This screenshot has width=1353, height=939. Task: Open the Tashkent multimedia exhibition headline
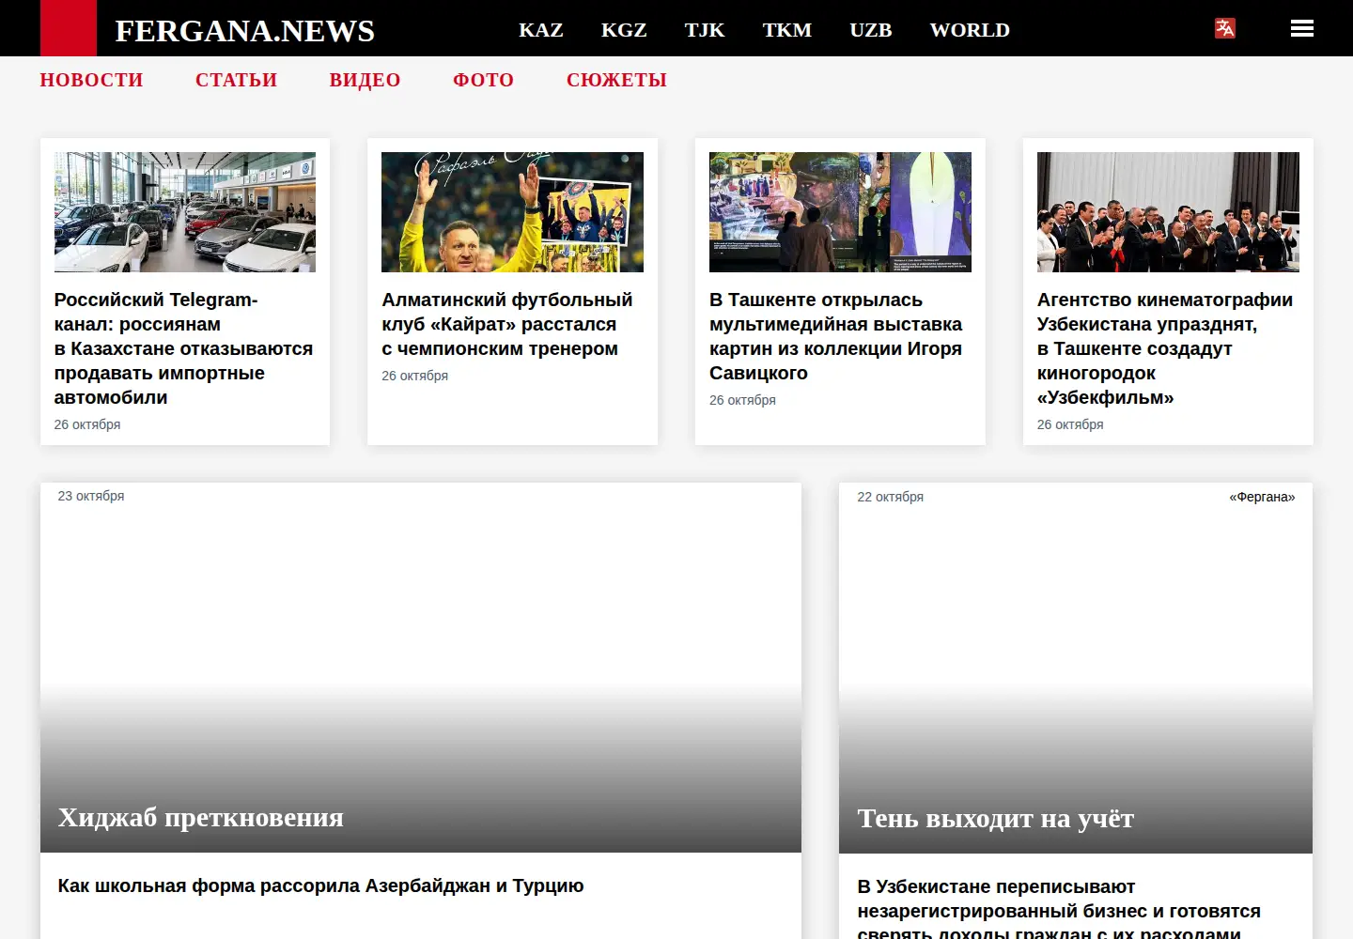pos(836,336)
